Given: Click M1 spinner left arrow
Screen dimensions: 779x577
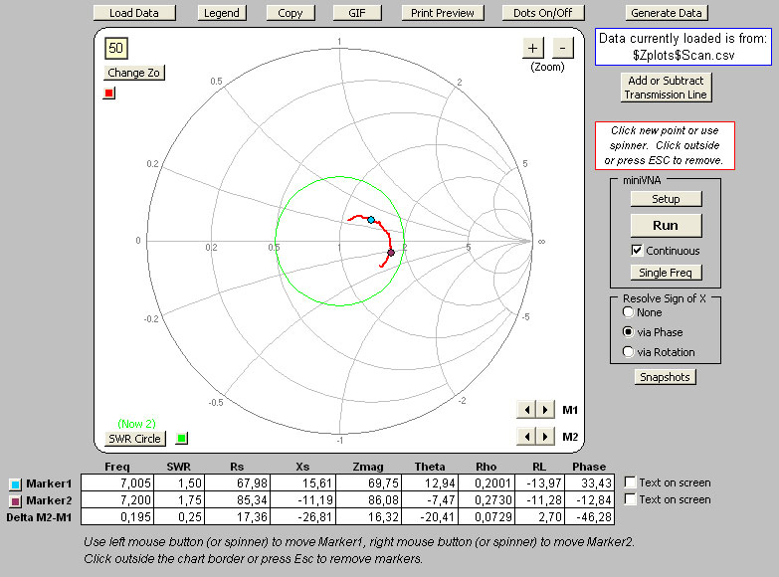Looking at the screenshot, I should coord(526,409).
